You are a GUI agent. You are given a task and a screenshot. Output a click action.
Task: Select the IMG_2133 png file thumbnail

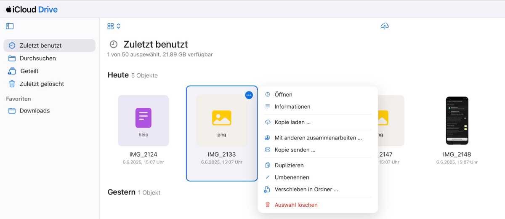(222, 120)
